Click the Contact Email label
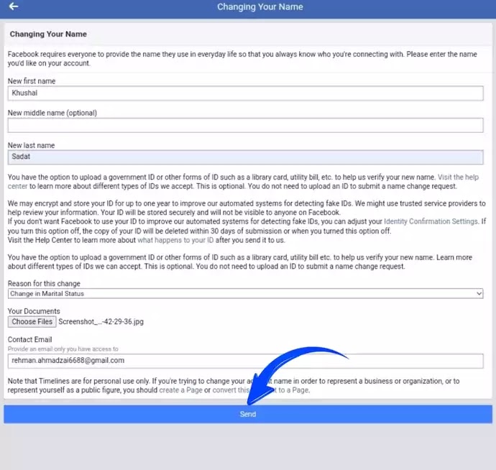 (x=29, y=339)
